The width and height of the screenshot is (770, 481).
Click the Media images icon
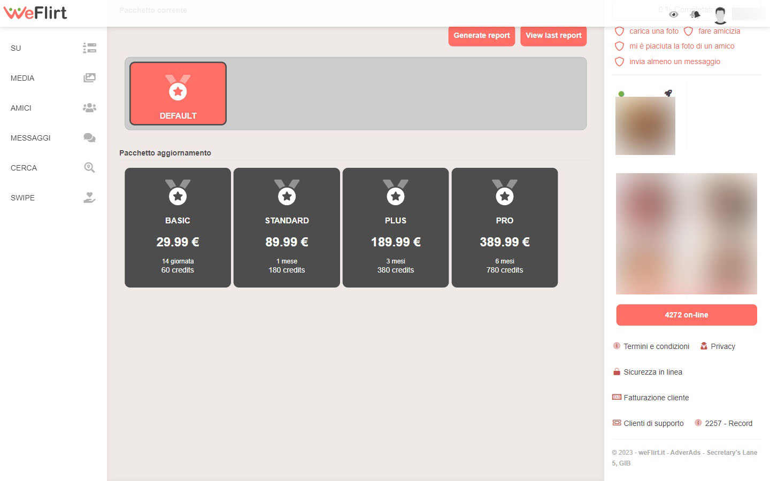click(89, 78)
